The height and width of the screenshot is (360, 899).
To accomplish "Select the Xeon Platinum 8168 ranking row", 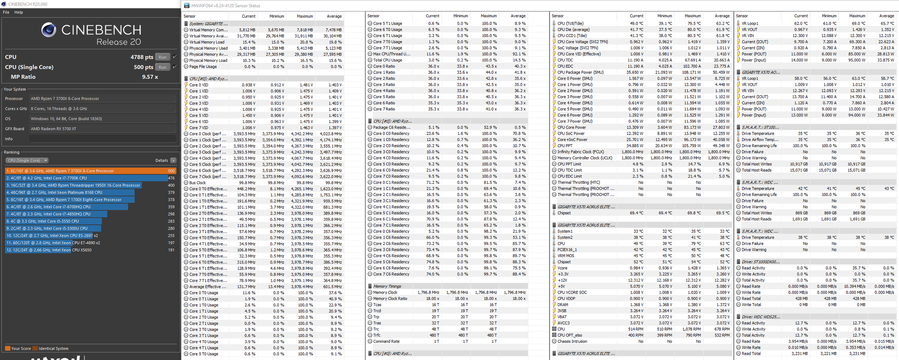I will pyautogui.click(x=91, y=192).
